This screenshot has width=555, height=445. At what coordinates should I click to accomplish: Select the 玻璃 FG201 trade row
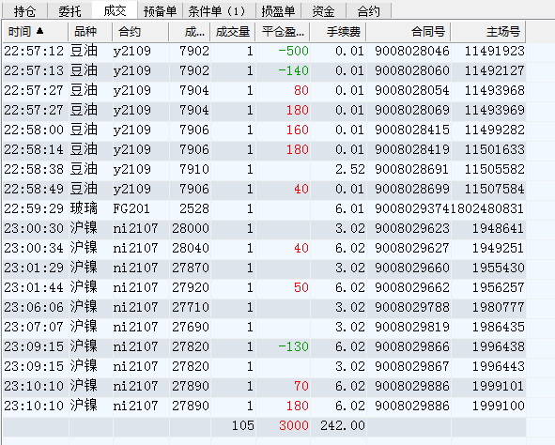264,208
